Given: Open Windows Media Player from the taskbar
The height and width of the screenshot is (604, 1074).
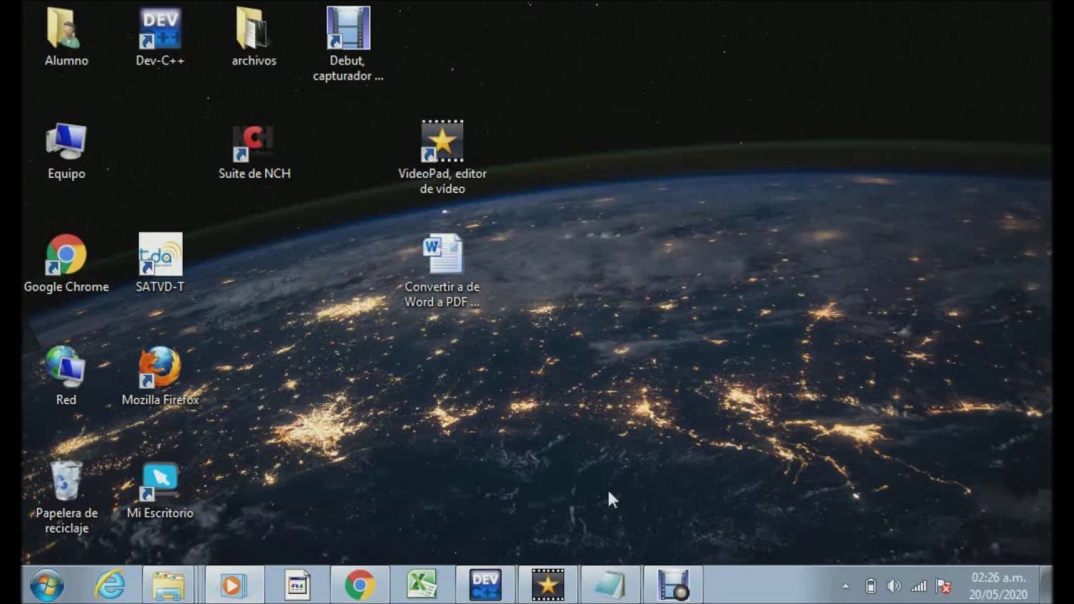Looking at the screenshot, I should tap(233, 585).
